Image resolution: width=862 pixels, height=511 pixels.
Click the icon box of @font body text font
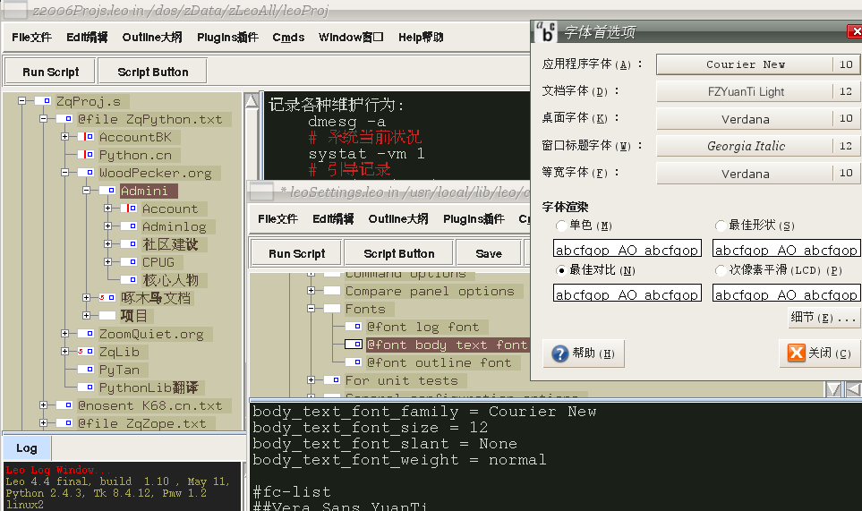(x=353, y=345)
